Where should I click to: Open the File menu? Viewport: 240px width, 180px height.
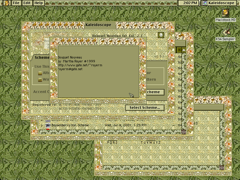pos(16,3)
